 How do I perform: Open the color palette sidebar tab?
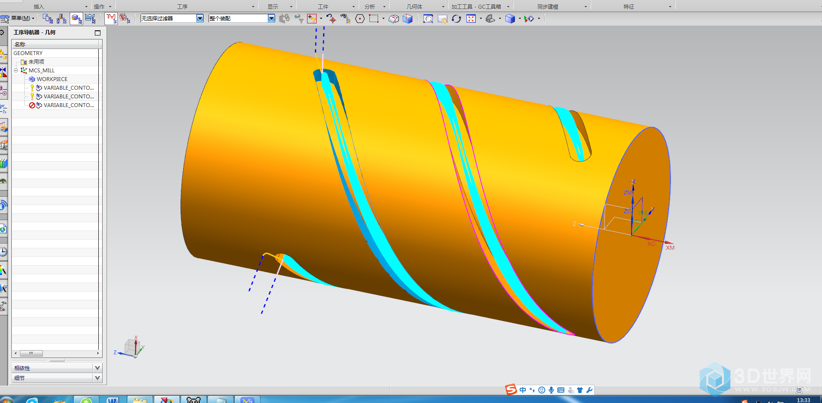3,271
